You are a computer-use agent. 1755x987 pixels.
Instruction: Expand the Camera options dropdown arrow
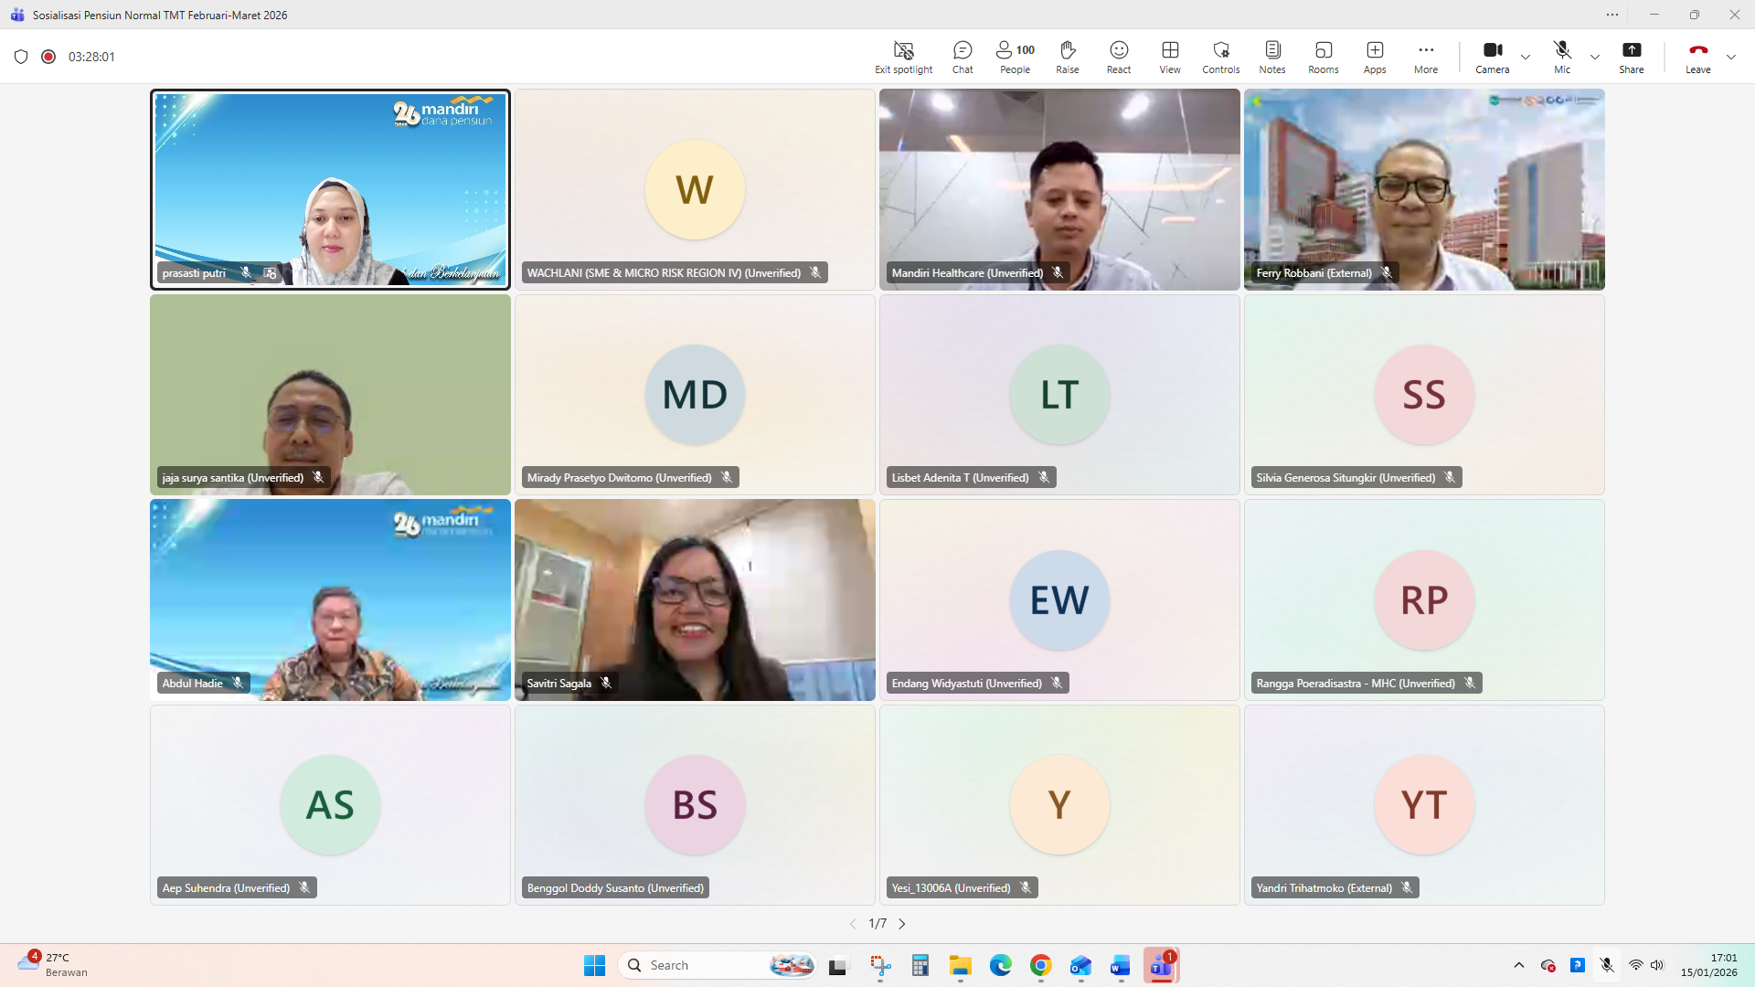[x=1526, y=57]
